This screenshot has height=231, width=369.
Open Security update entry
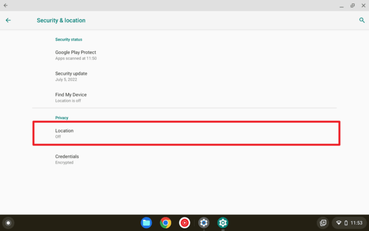pos(184,76)
